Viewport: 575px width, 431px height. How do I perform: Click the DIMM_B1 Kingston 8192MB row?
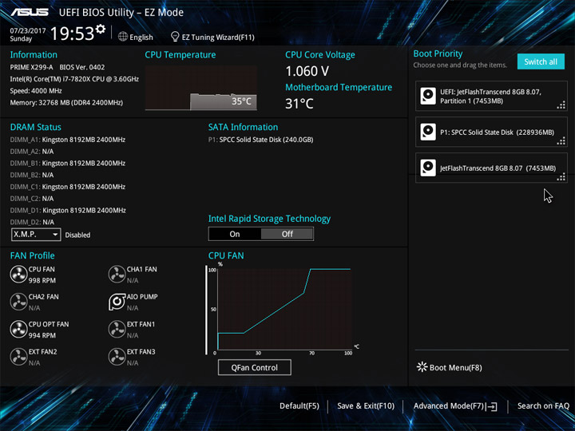tap(68, 163)
